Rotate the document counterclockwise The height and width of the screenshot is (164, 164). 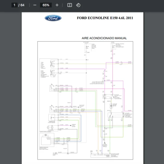point(78,5)
